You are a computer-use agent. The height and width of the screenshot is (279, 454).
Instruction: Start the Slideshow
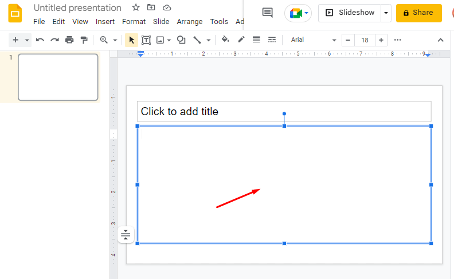click(x=350, y=13)
